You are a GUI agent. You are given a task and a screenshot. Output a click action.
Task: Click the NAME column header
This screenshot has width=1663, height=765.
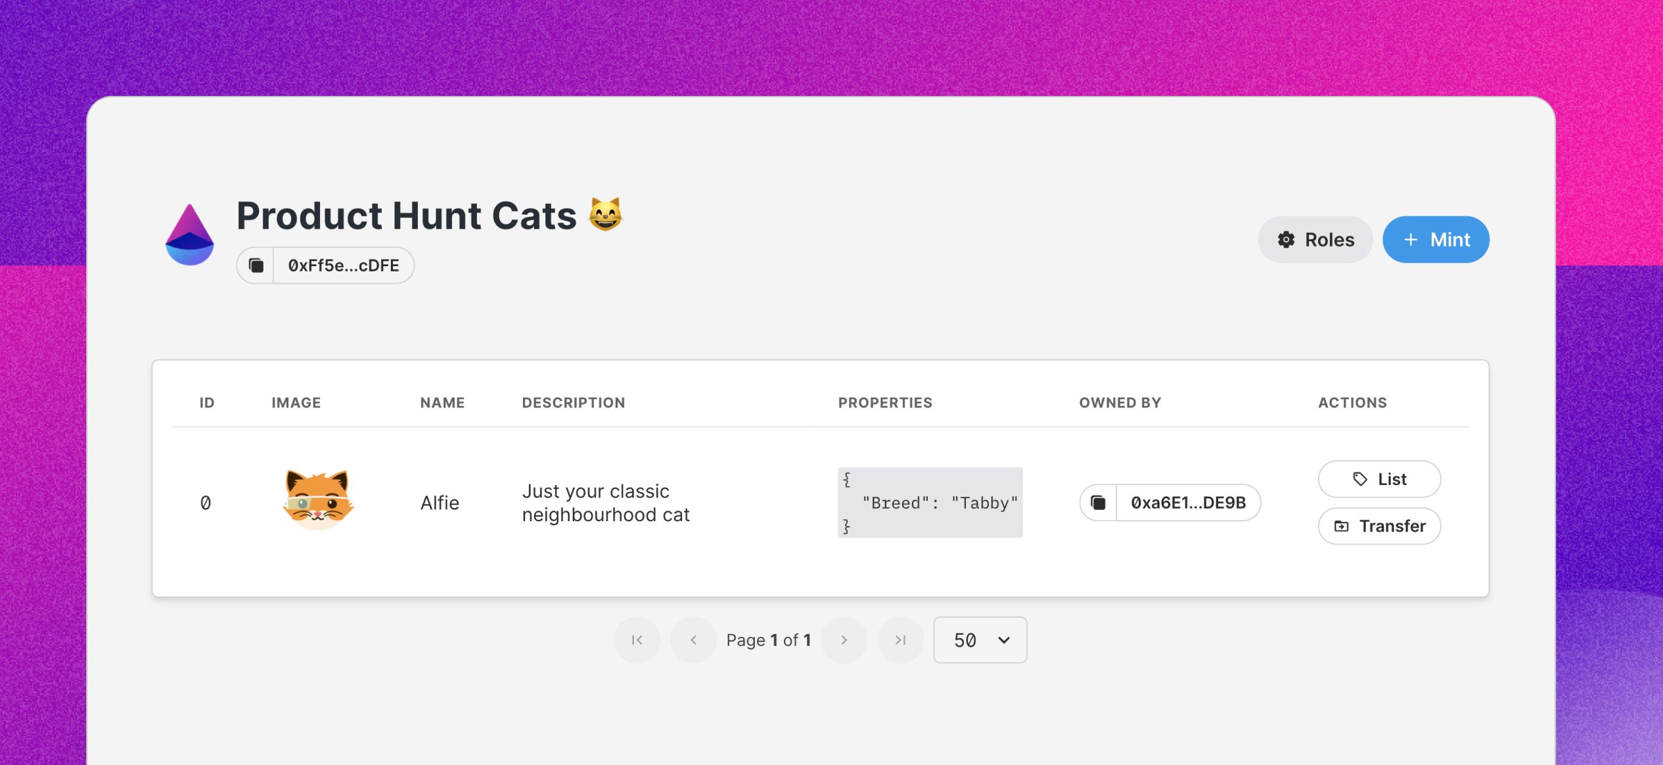442,403
